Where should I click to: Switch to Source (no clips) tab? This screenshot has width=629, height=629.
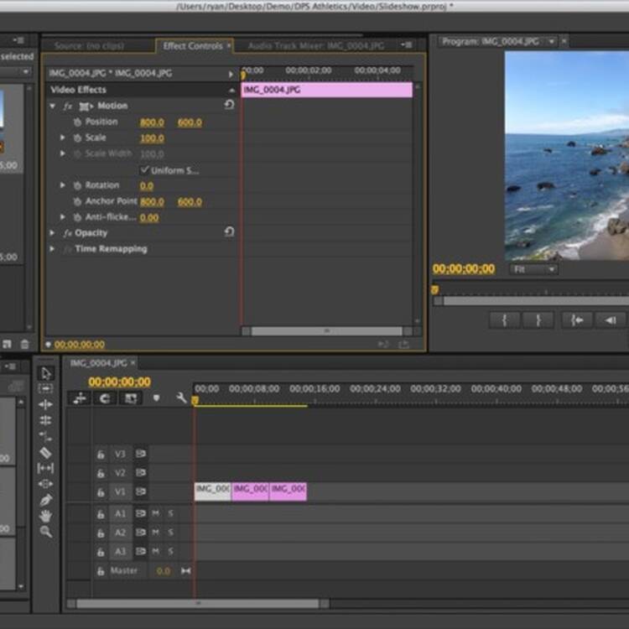(89, 46)
